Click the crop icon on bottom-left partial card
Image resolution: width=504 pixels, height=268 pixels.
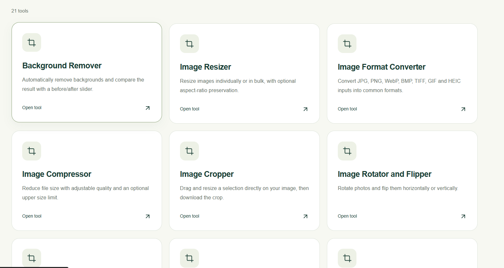[32, 258]
